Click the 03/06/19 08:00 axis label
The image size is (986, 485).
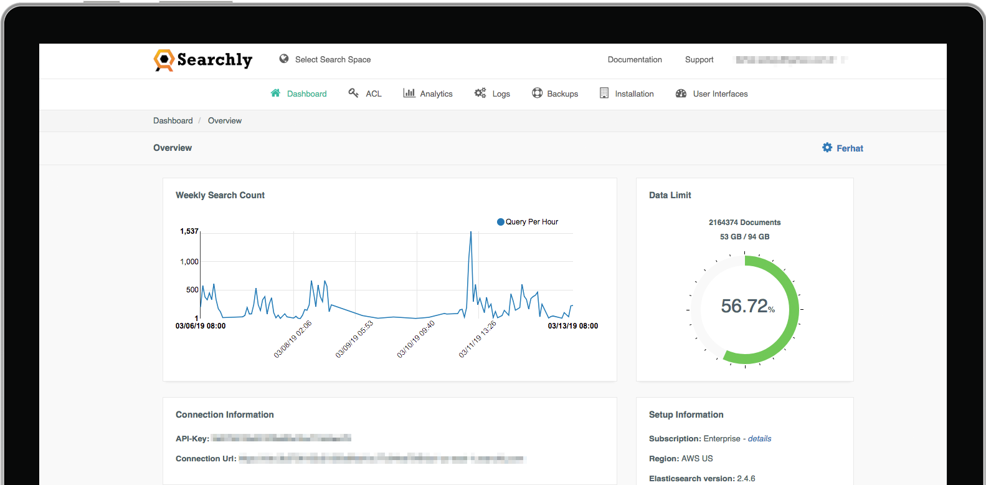click(x=201, y=326)
